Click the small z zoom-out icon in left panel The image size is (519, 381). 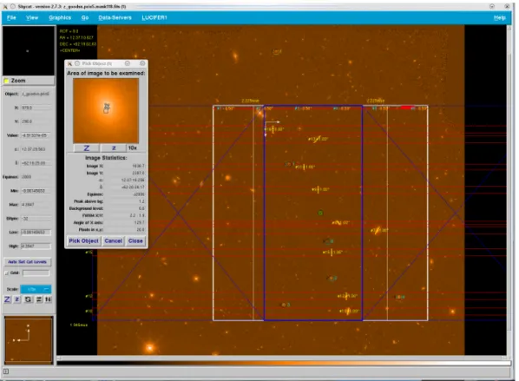point(17,299)
